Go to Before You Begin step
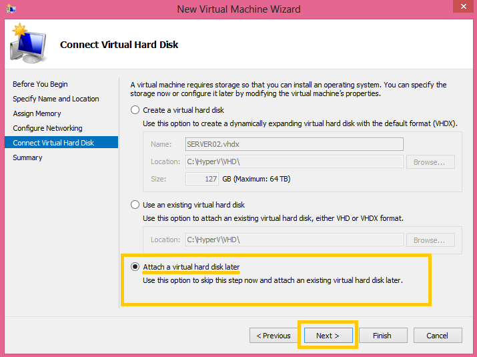The width and height of the screenshot is (477, 357). pyautogui.click(x=40, y=84)
